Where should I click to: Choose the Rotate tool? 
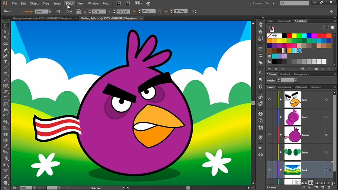click(5, 98)
